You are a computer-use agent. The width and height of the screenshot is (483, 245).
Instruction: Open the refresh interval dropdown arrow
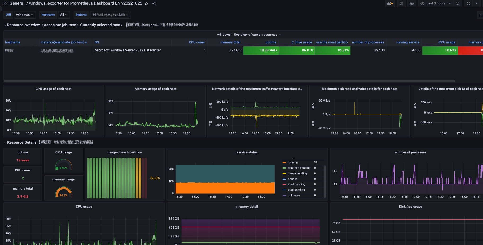point(476,3)
